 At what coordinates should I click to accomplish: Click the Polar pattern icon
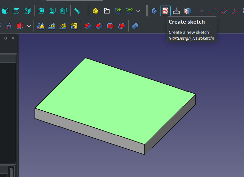tap(63, 26)
